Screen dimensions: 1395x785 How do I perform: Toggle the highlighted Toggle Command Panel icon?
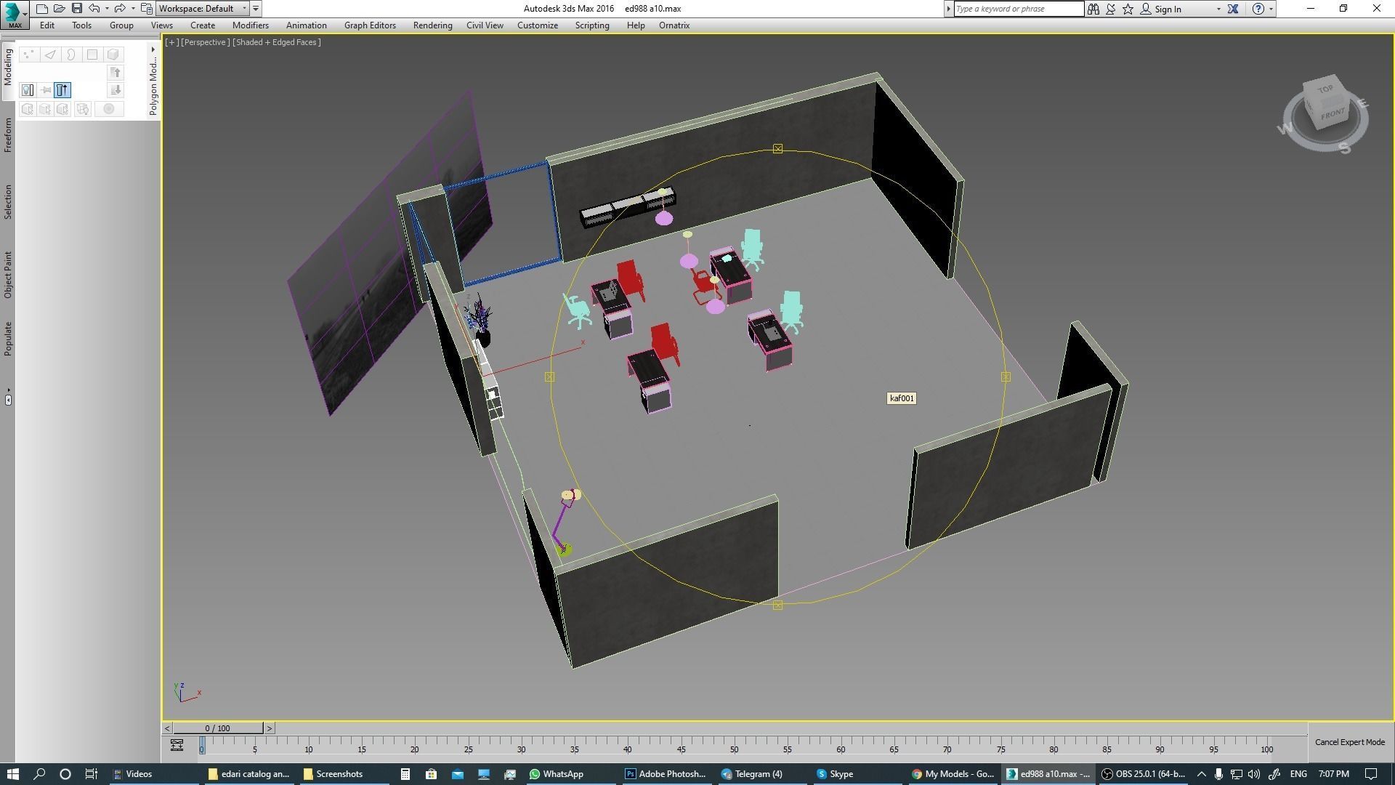click(x=62, y=90)
